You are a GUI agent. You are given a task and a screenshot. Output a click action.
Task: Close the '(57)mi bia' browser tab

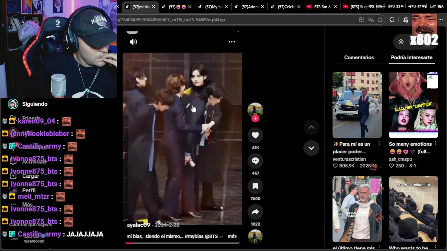pyautogui.click(x=153, y=7)
